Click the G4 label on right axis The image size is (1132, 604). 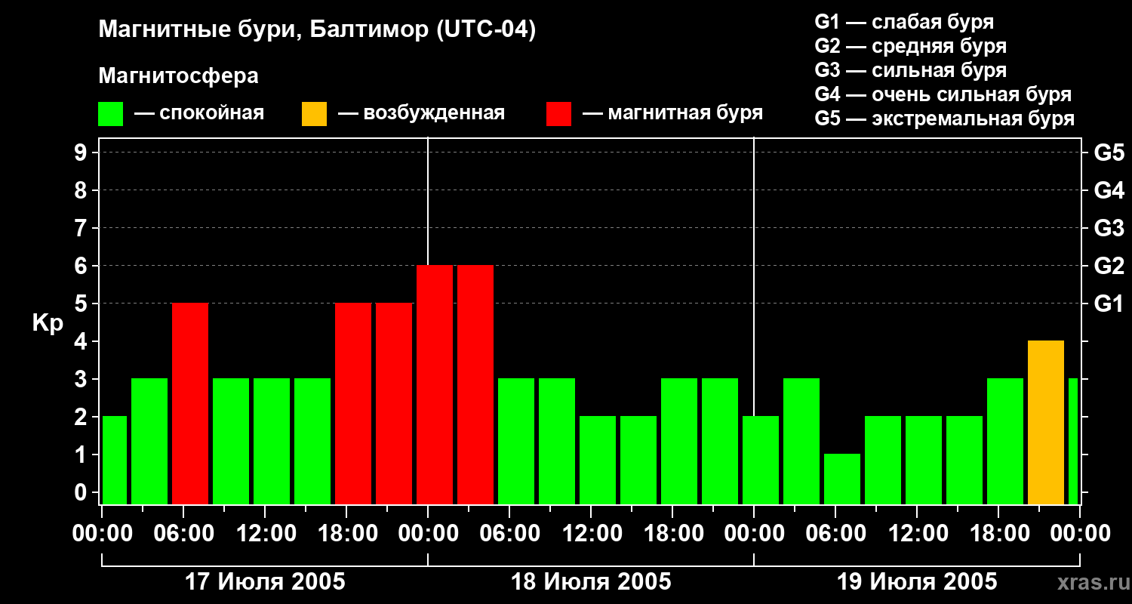click(1109, 190)
